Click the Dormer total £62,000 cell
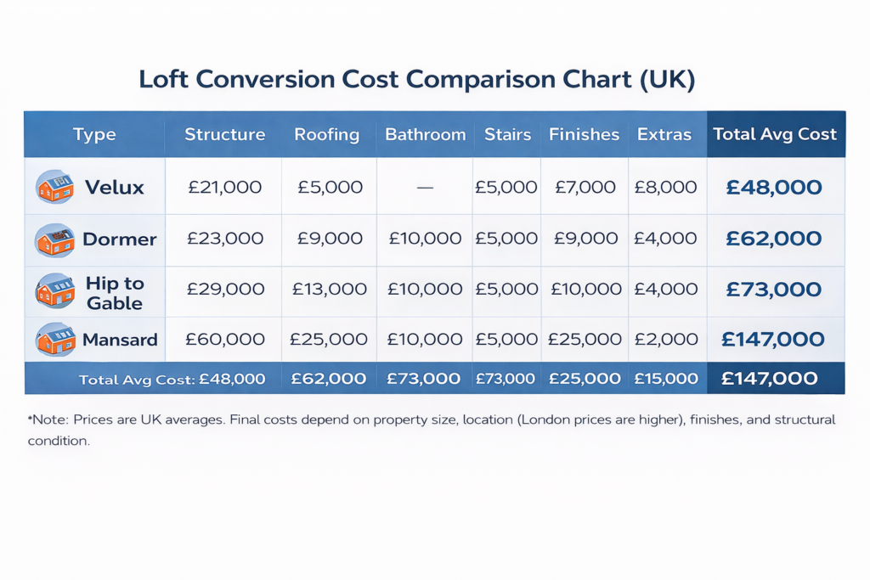 click(x=774, y=239)
